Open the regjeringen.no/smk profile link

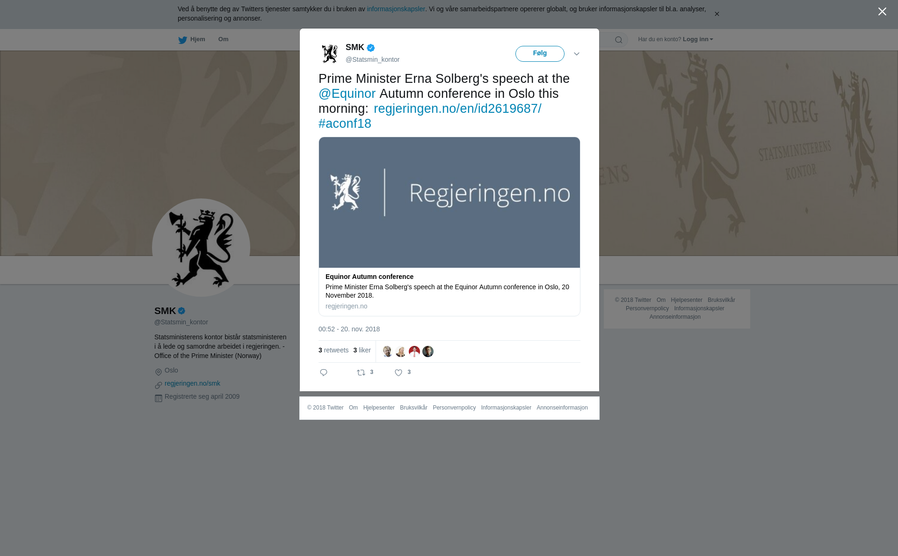tap(192, 383)
